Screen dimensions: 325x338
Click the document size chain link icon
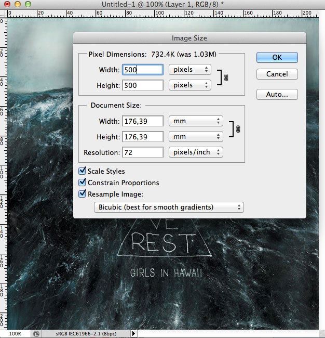[x=238, y=129]
